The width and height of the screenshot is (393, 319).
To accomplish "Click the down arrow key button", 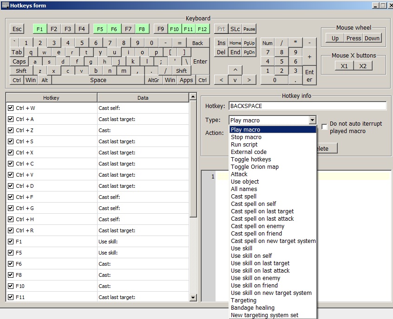I will click(235, 80).
